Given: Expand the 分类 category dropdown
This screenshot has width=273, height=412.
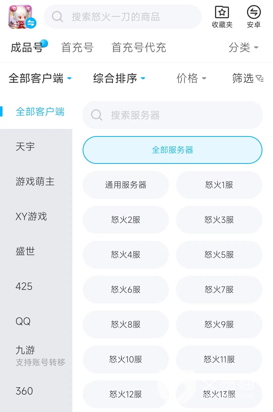Looking at the screenshot, I should [243, 48].
